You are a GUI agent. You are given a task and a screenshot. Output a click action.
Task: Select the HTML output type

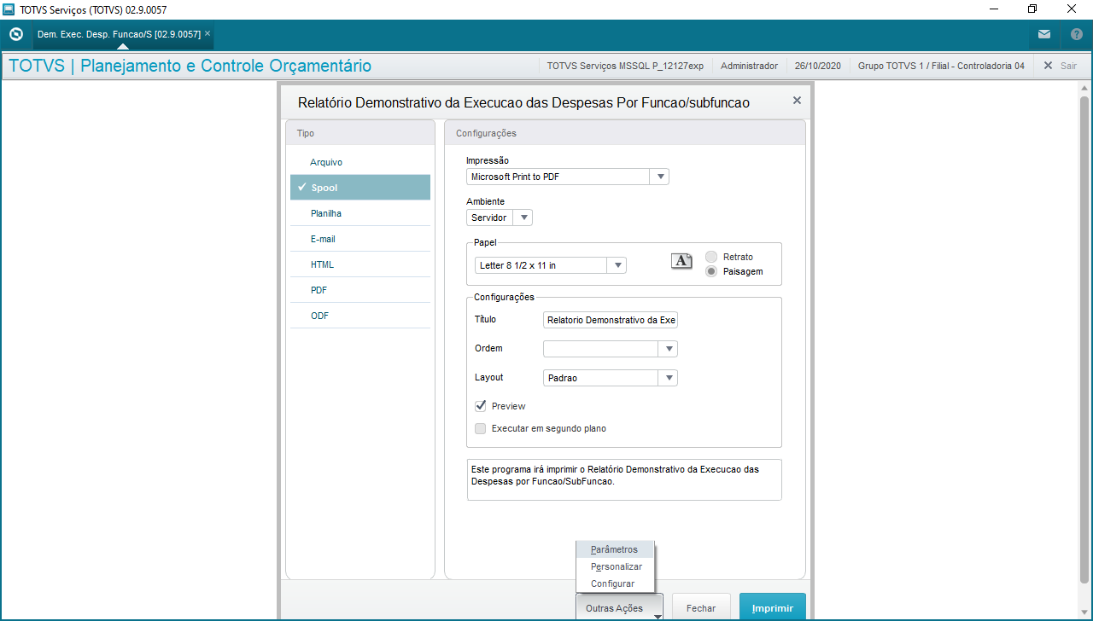point(360,264)
